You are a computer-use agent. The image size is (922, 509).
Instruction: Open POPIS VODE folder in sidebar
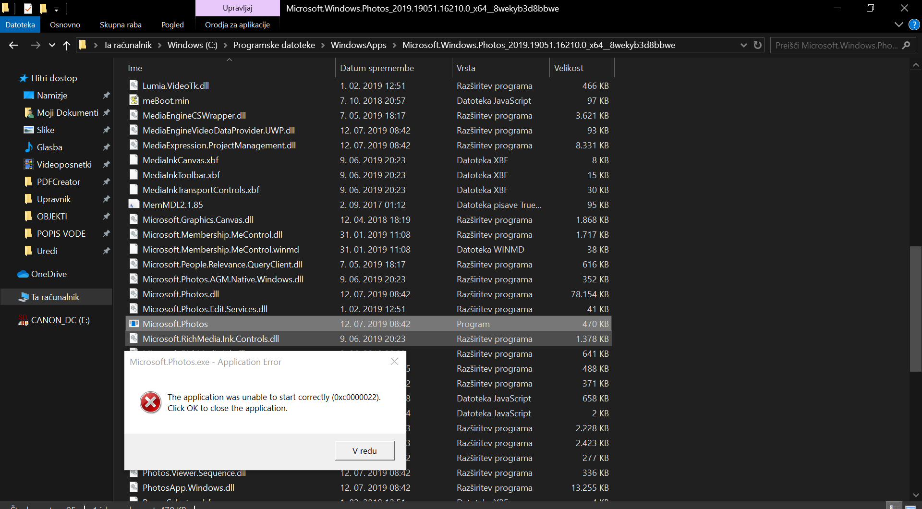coord(61,233)
